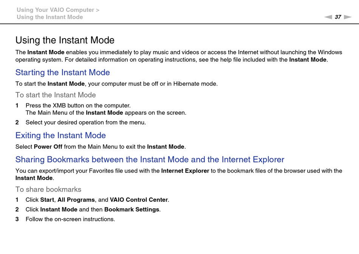The width and height of the screenshot is (359, 254).
Task: Click 'Select your desired operation from the menu'
Action: (86, 122)
